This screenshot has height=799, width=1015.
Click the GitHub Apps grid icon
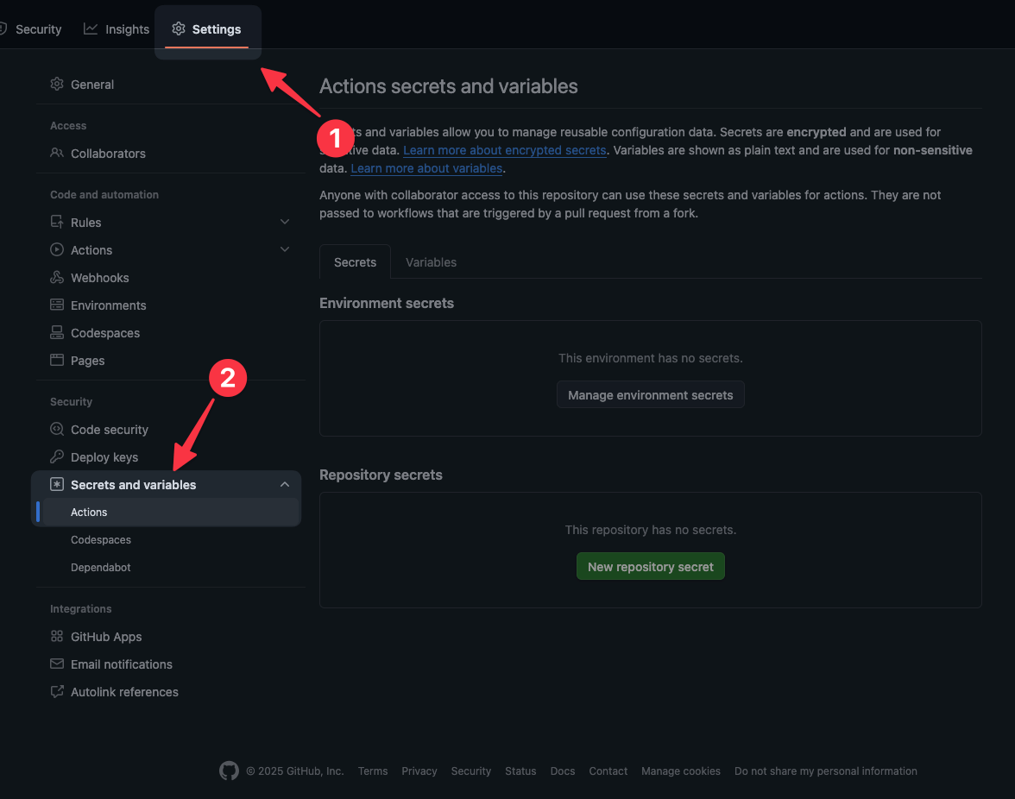57,637
